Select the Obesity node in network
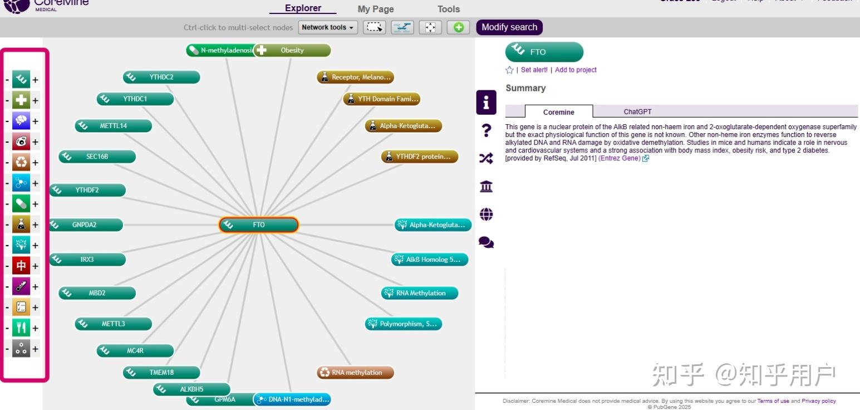Image resolution: width=860 pixels, height=410 pixels. coord(292,50)
